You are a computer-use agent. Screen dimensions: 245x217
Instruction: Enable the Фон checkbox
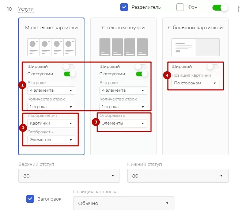(180, 7)
